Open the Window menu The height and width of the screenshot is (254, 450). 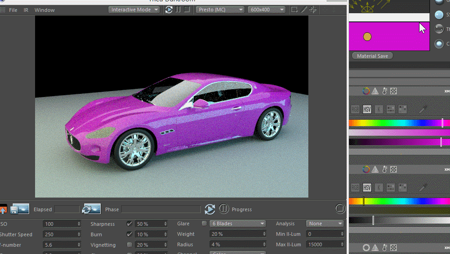pos(45,10)
